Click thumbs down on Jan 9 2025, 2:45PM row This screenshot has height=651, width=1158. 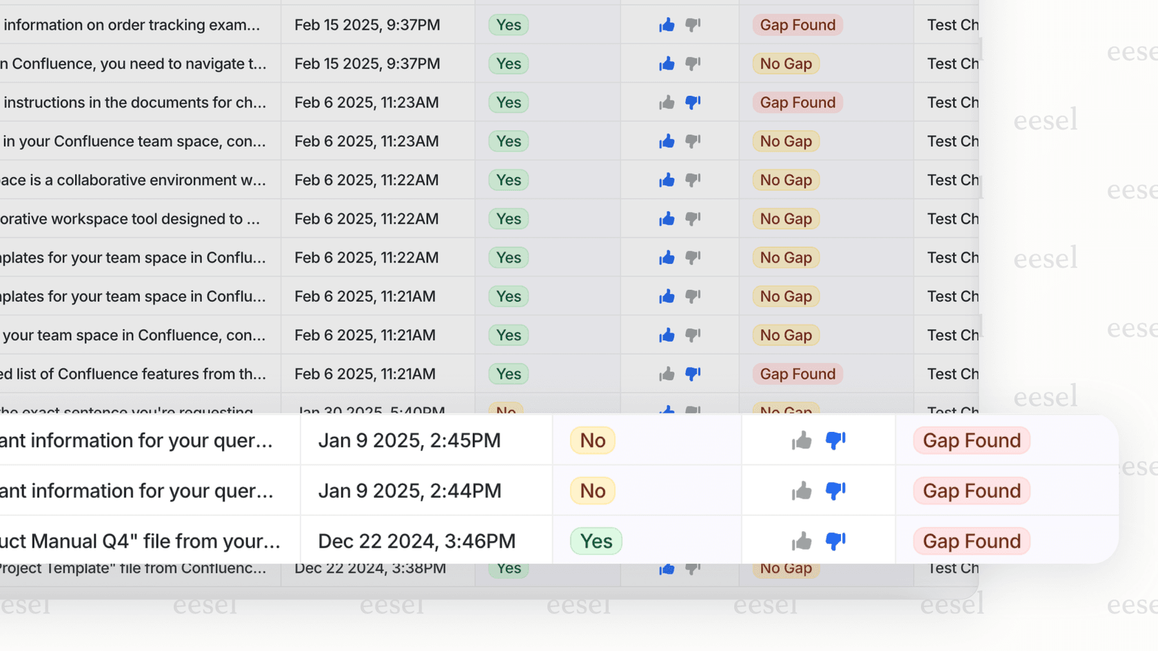point(835,440)
